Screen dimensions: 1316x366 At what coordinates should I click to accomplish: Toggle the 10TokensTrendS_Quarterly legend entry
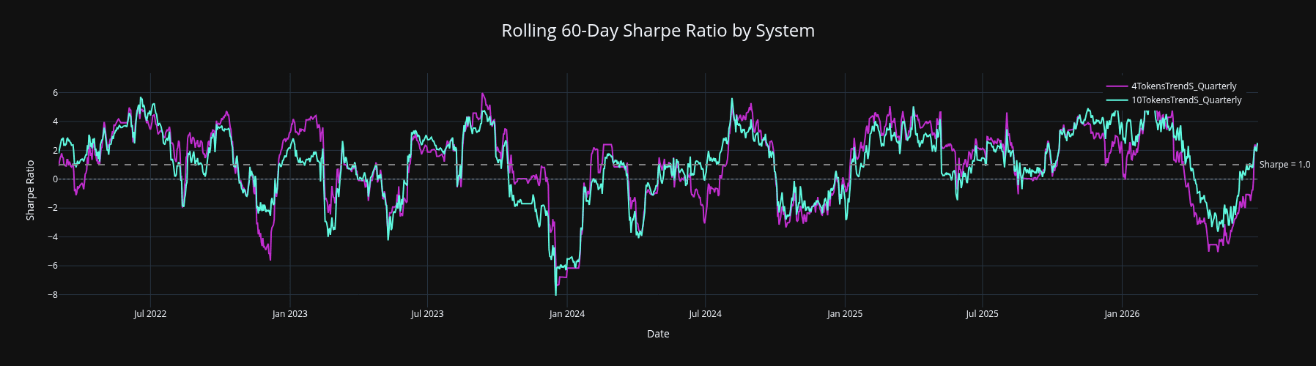pyautogui.click(x=1174, y=100)
